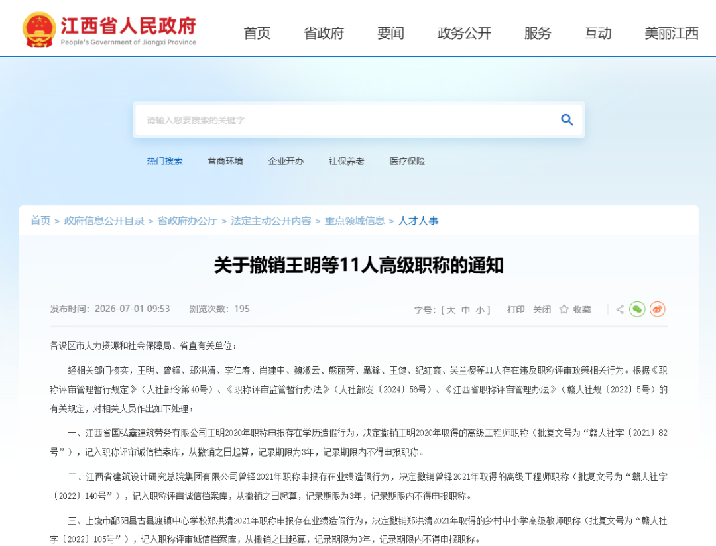The width and height of the screenshot is (716, 546).
Task: Focus the keyword search input box
Action: pos(347,120)
